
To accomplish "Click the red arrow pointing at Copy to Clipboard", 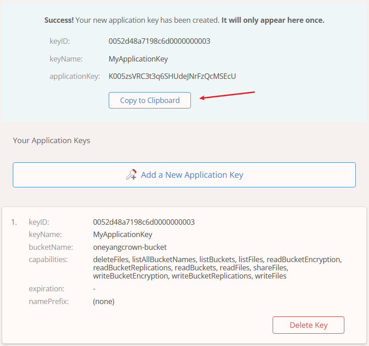I will pos(227,95).
